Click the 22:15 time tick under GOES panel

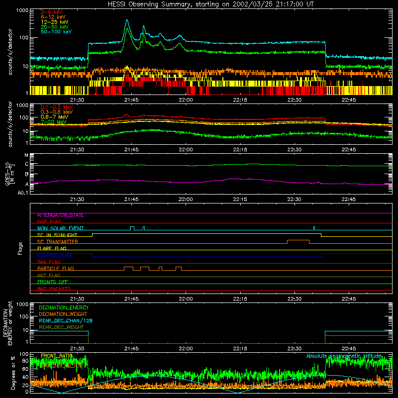click(x=240, y=199)
